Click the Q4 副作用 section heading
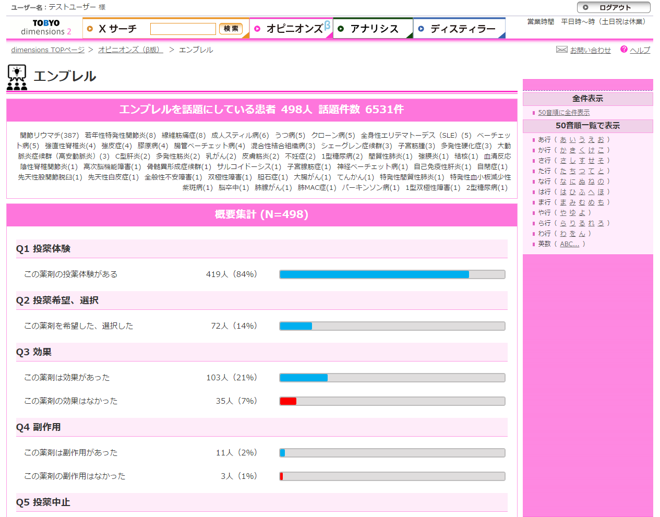This screenshot has width=660, height=517. (x=262, y=427)
